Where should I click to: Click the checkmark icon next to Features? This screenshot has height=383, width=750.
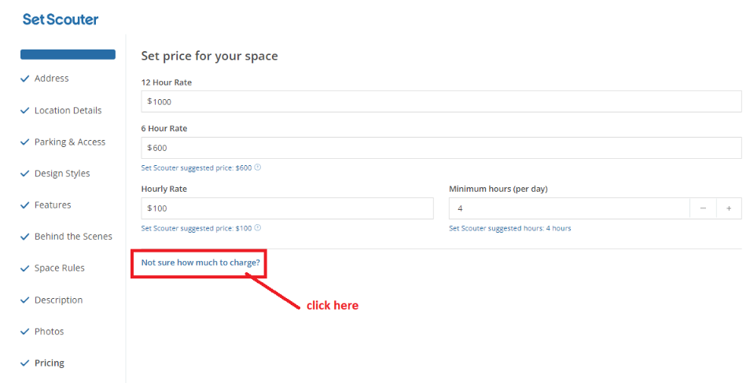[25, 205]
